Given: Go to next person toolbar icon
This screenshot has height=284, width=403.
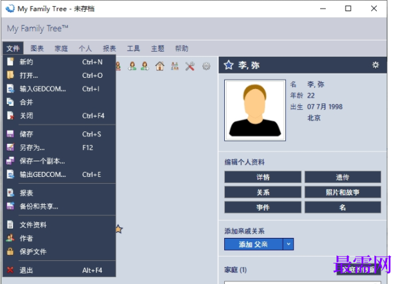Looking at the screenshot, I should point(145,66).
